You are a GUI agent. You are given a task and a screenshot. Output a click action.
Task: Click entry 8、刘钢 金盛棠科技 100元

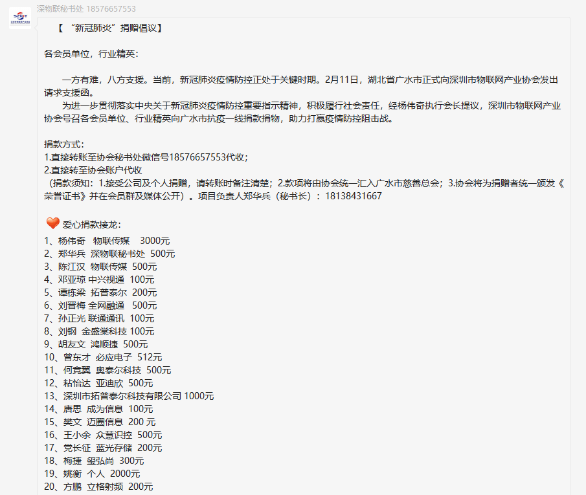coord(99,331)
